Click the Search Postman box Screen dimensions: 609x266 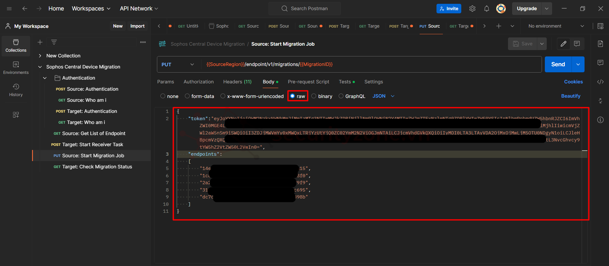click(305, 9)
